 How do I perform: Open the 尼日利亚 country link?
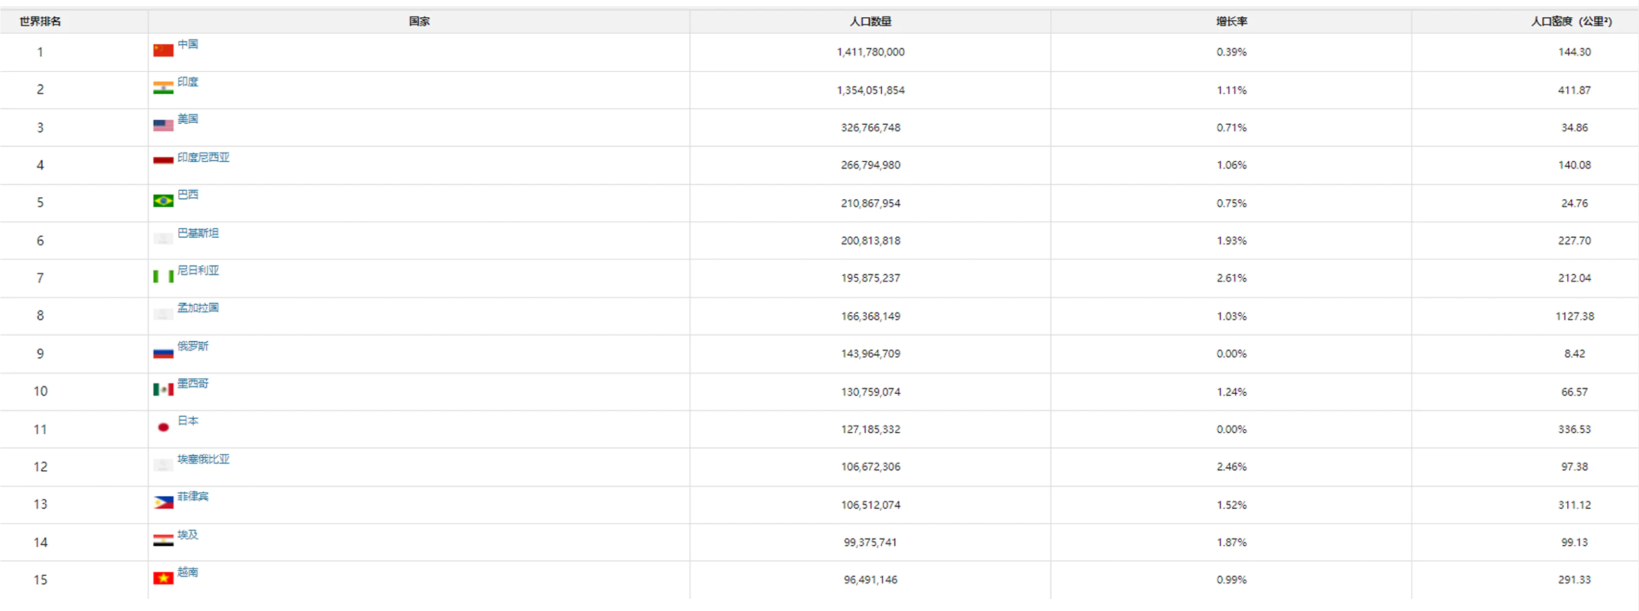coord(198,270)
